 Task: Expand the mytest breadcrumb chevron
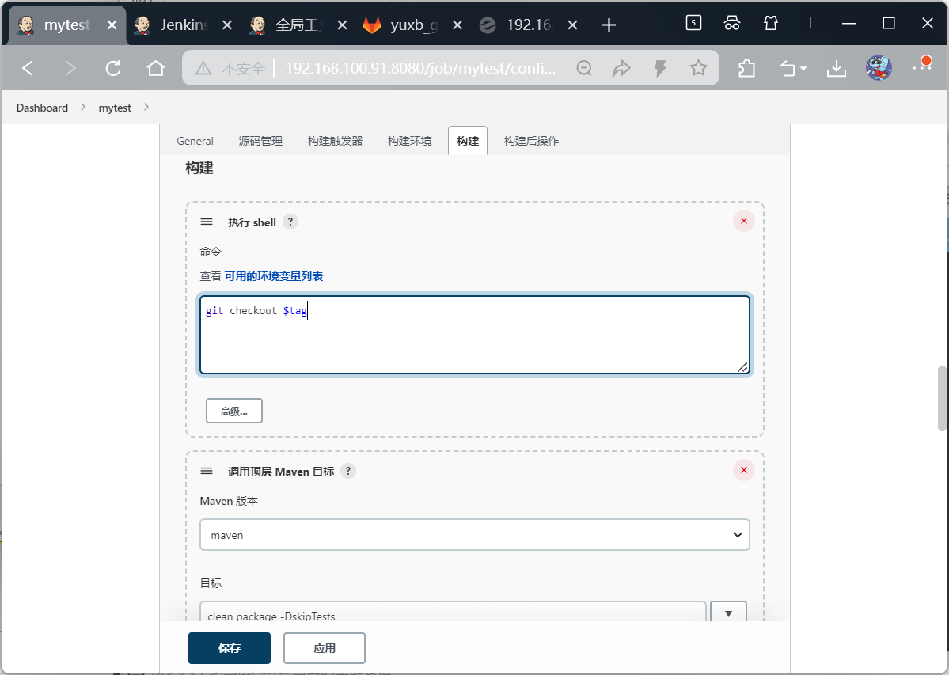click(x=146, y=107)
